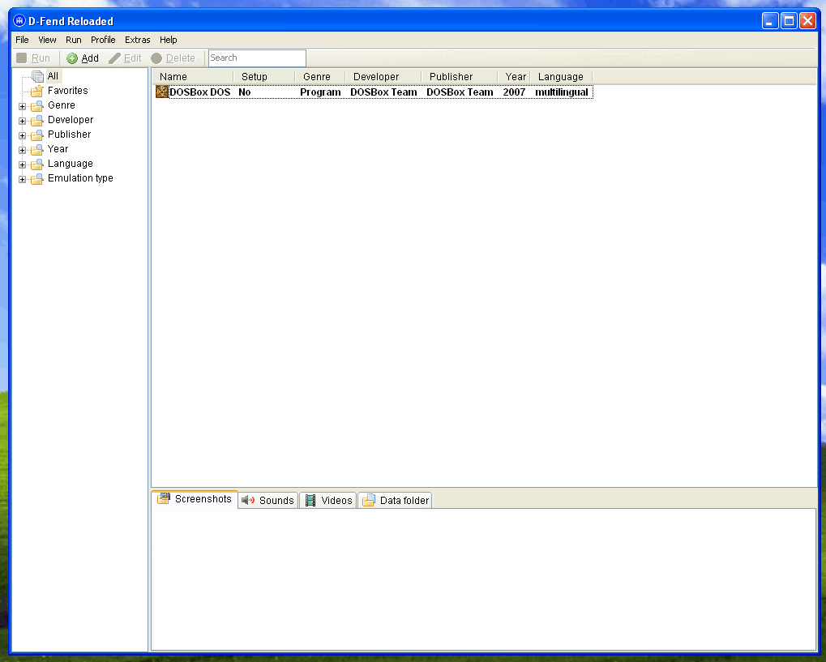The height and width of the screenshot is (662, 826).
Task: Sort by the Publisher column header
Action: 459,77
